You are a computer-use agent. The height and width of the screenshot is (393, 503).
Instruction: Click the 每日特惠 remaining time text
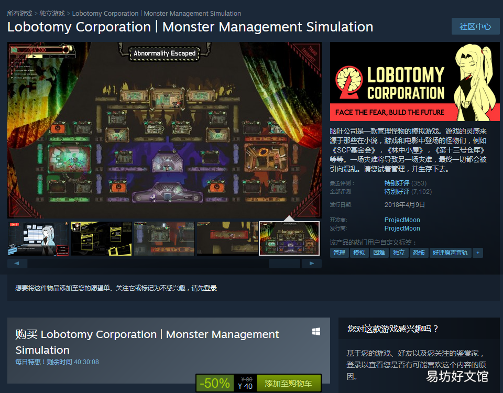tap(57, 362)
